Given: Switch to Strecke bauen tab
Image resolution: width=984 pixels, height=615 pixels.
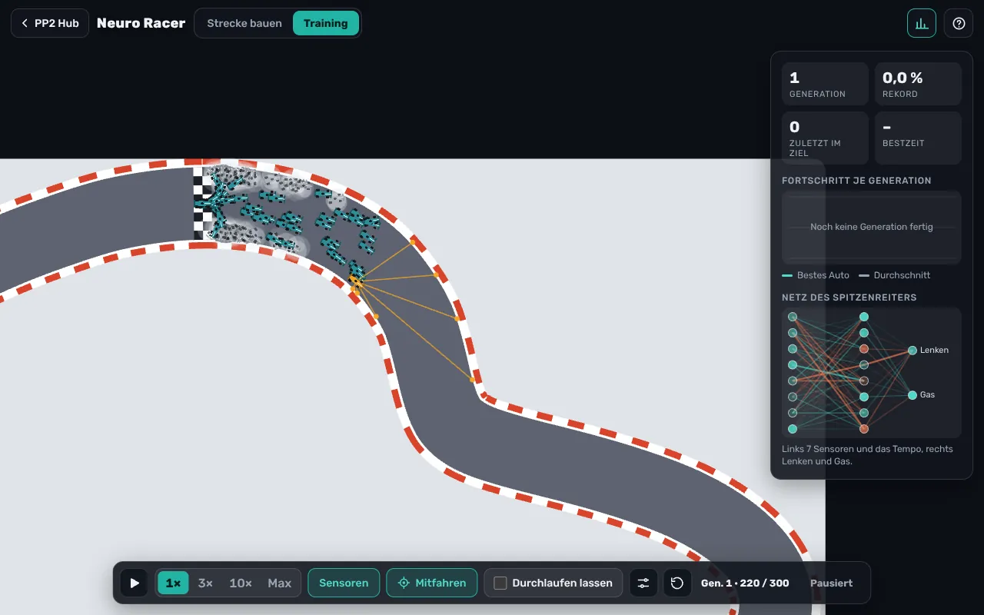Looking at the screenshot, I should pyautogui.click(x=244, y=23).
